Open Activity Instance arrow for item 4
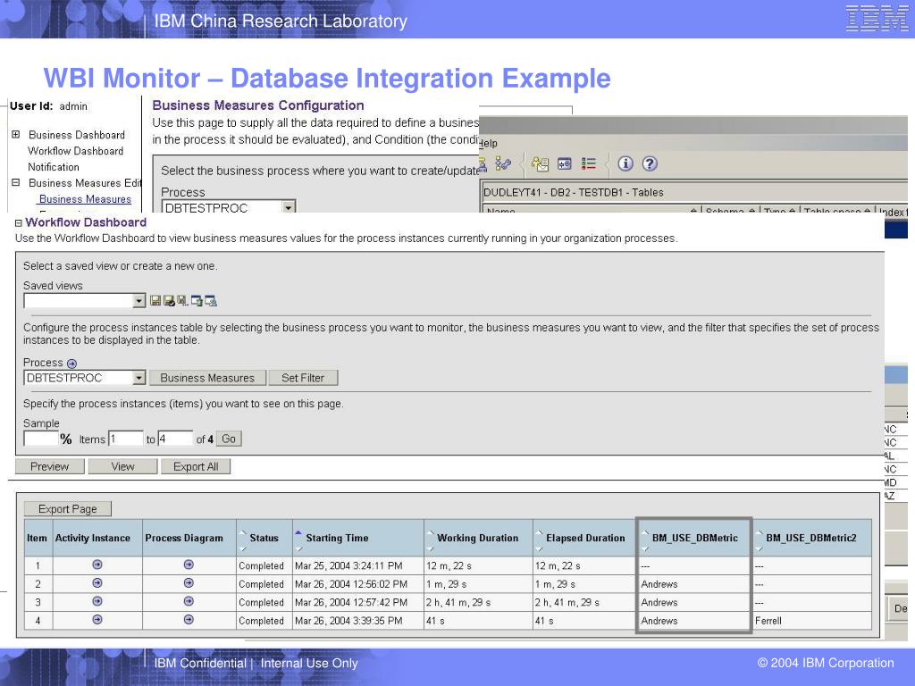 coord(97,620)
